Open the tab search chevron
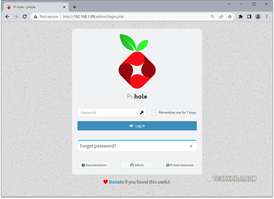274x199 pixels. pos(229,4)
